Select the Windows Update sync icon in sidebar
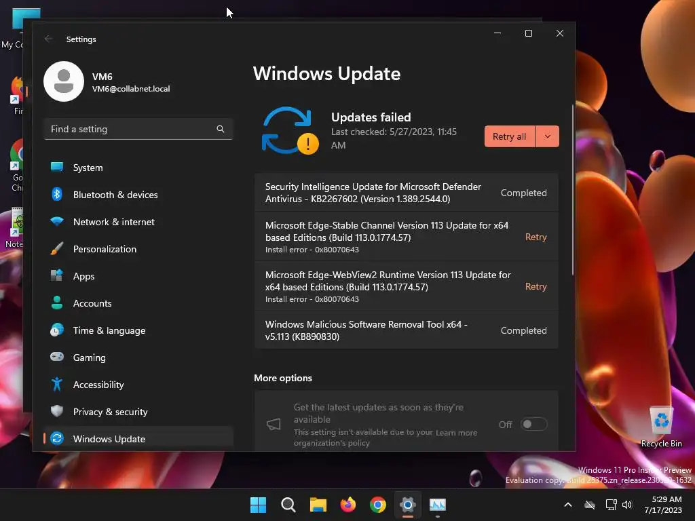Image resolution: width=695 pixels, height=521 pixels. coord(57,438)
